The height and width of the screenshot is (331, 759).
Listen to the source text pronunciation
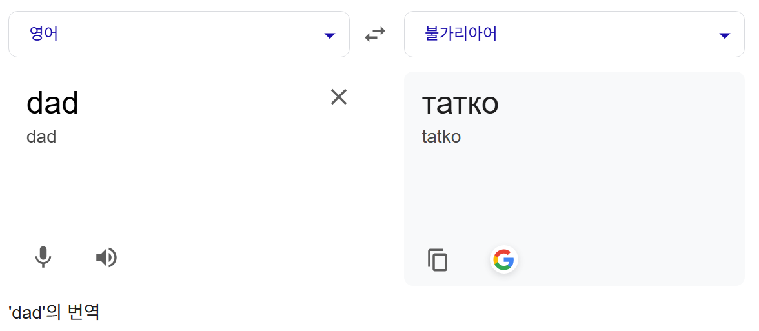click(x=106, y=257)
